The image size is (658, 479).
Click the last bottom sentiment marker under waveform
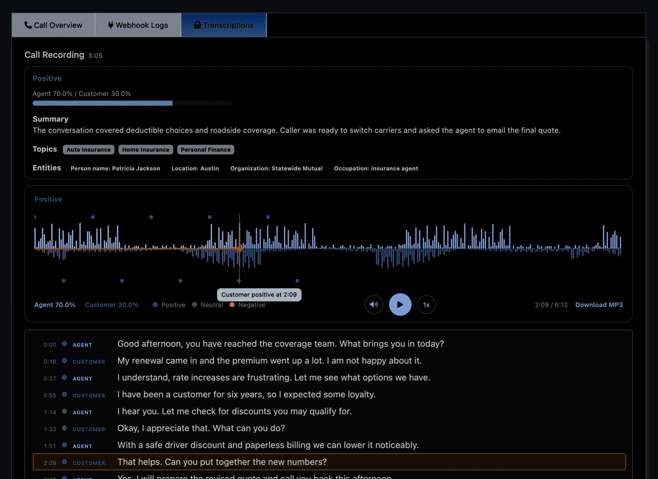tap(297, 281)
